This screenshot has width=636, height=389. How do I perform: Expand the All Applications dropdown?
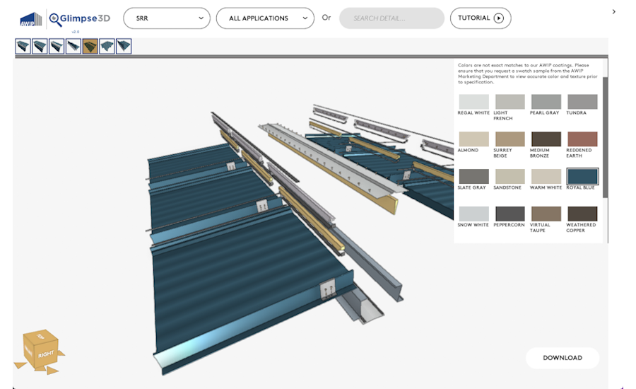[x=265, y=18]
